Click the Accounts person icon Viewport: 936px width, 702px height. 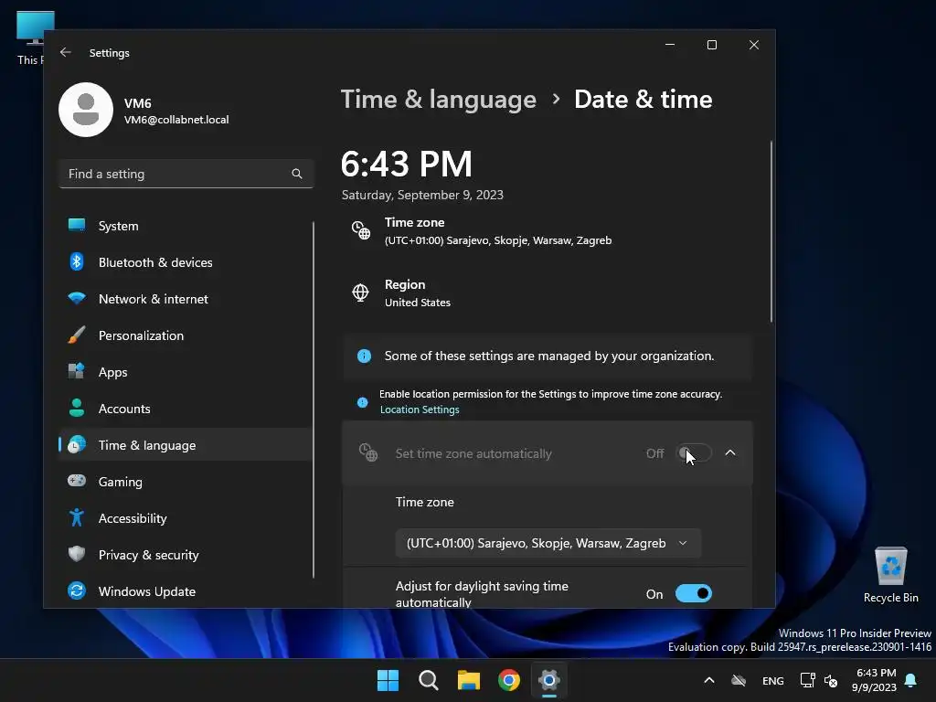(77, 409)
